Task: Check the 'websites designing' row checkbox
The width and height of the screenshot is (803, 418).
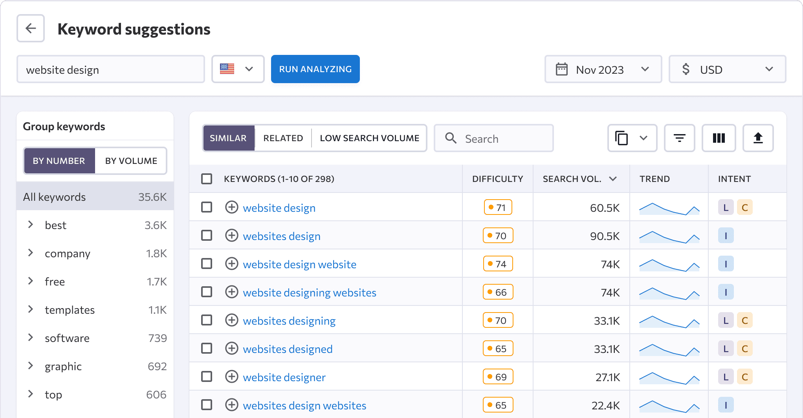Action: tap(207, 320)
